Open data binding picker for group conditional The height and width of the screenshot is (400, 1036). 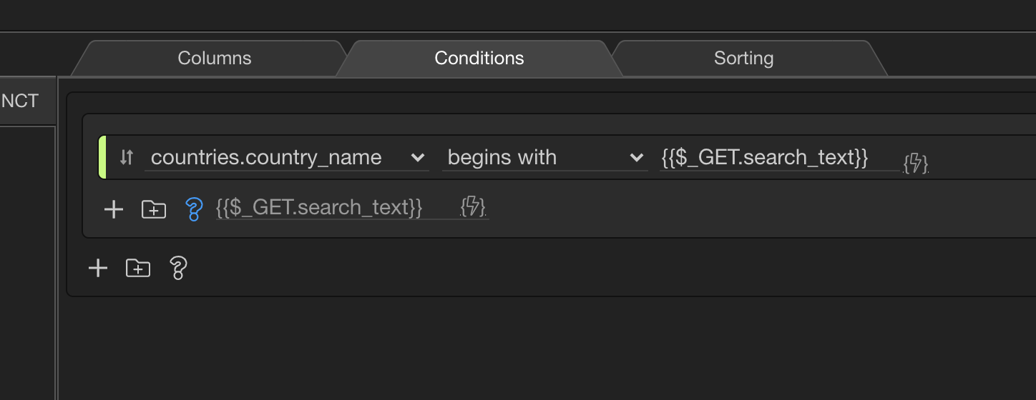click(474, 207)
